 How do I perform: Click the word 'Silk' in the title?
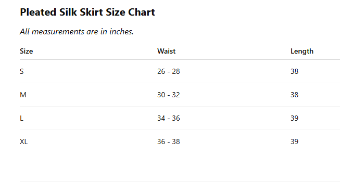[68, 12]
